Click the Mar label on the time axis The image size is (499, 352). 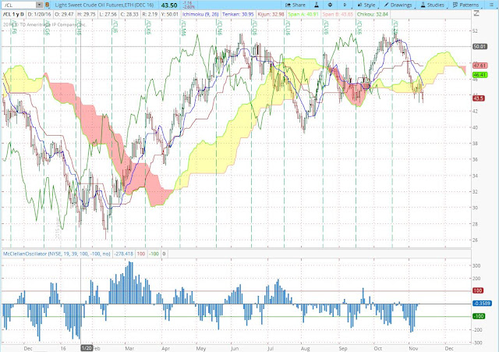129,349
